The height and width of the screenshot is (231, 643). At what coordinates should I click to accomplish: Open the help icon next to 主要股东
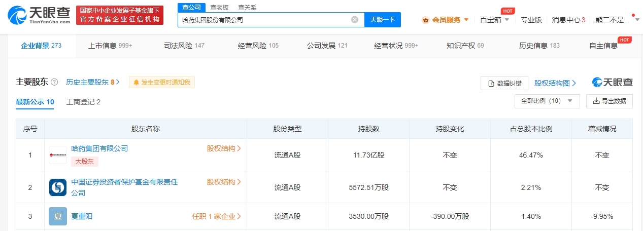click(x=54, y=82)
